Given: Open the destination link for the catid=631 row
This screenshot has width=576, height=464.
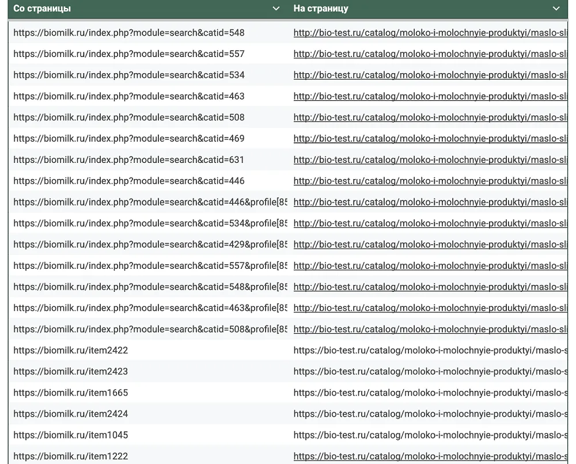Looking at the screenshot, I should coord(430,160).
